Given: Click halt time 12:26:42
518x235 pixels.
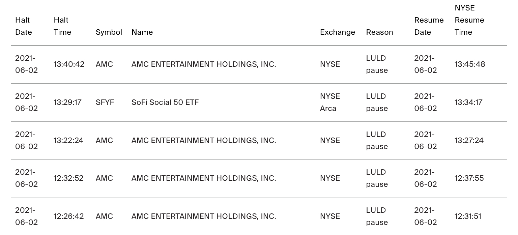Looking at the screenshot, I should 68,216.
